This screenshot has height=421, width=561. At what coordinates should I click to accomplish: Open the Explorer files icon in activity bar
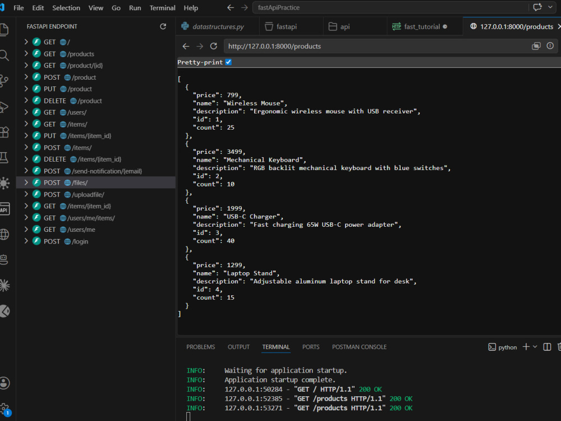[4, 30]
